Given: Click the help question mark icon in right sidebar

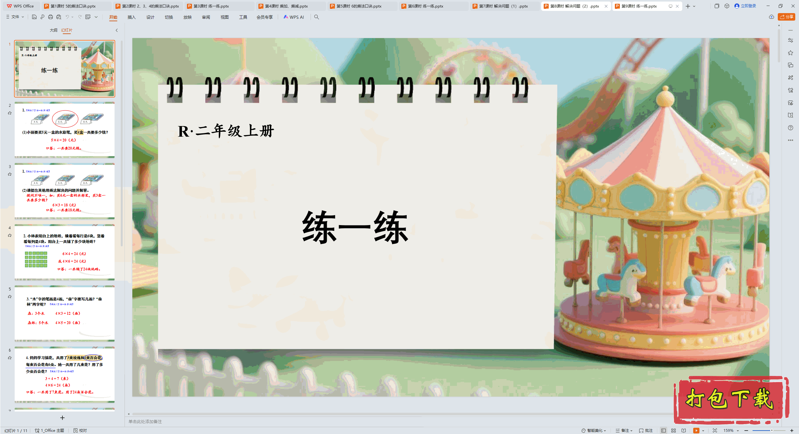Looking at the screenshot, I should pos(791,128).
